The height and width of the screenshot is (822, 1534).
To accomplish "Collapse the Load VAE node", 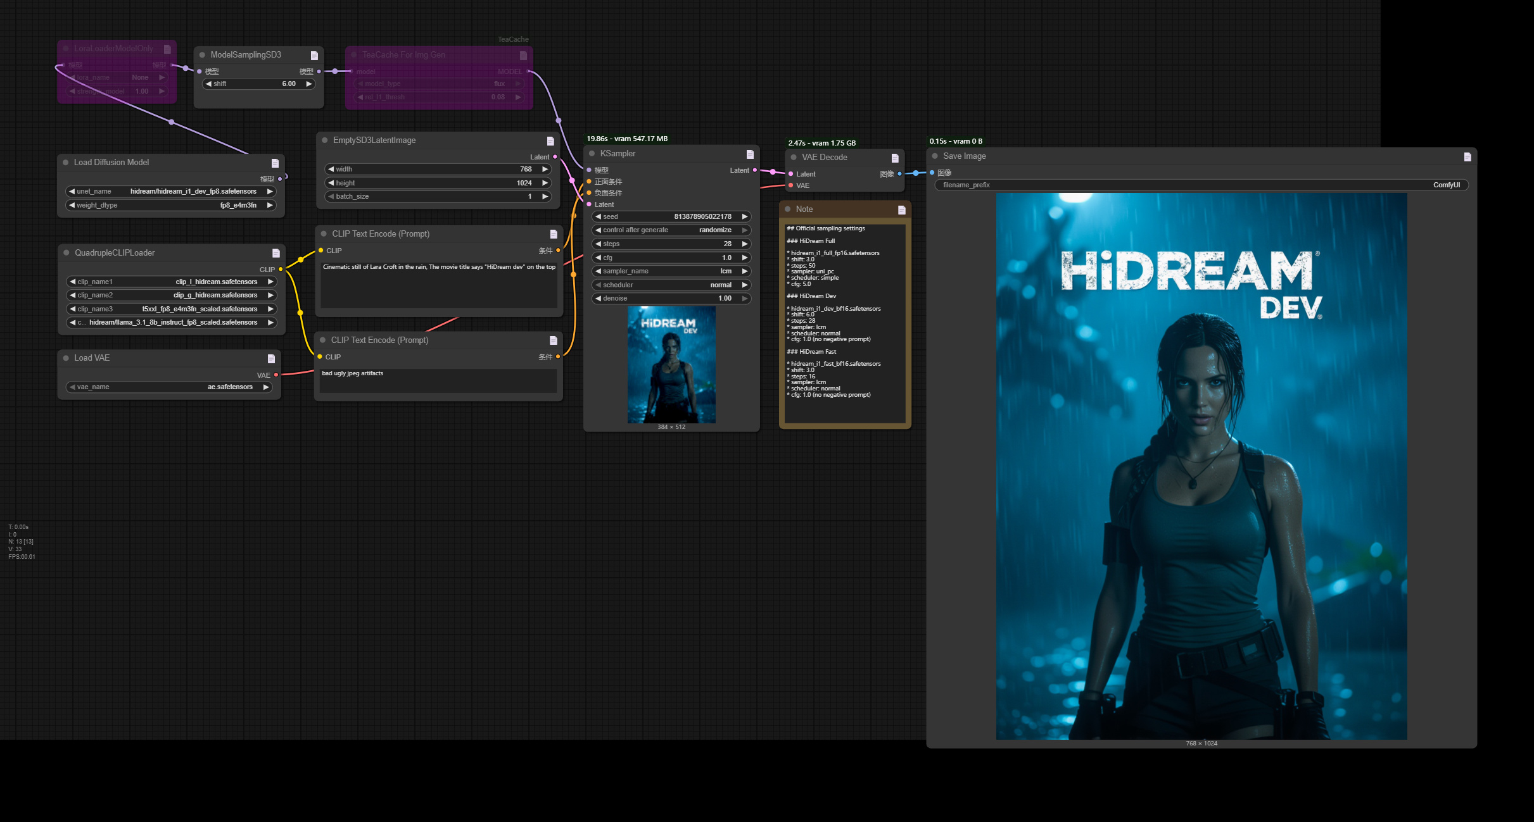I will 65,358.
